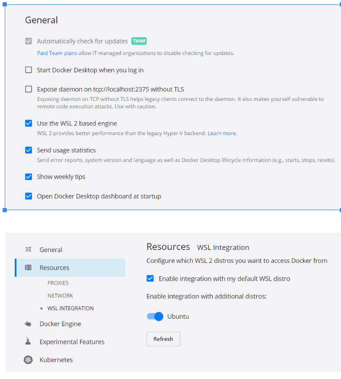Uncheck Show weekly tips

(x=29, y=177)
